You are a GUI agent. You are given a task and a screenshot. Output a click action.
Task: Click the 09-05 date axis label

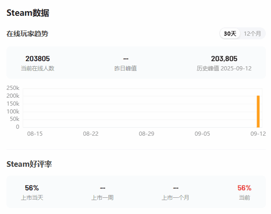click(x=202, y=133)
